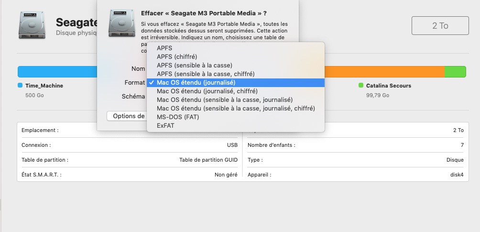Image resolution: width=480 pixels, height=232 pixels.
Task: Select the APFS format option
Action: pos(164,48)
